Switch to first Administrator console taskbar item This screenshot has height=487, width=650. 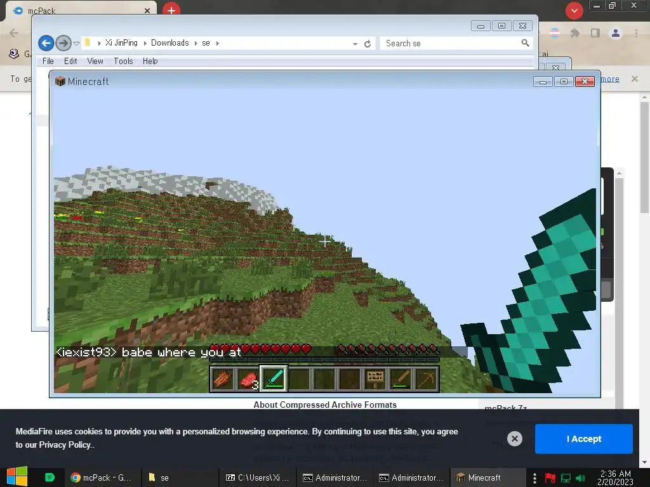(x=335, y=477)
